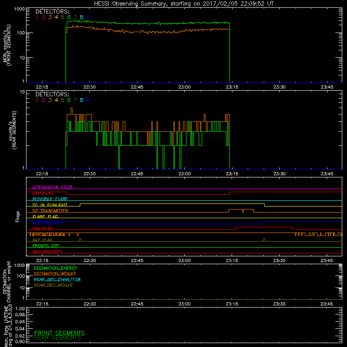Image resolution: width=347 pixels, height=347 pixels.
Task: Select detector 4 label in front segments legend
Action: point(56,17)
